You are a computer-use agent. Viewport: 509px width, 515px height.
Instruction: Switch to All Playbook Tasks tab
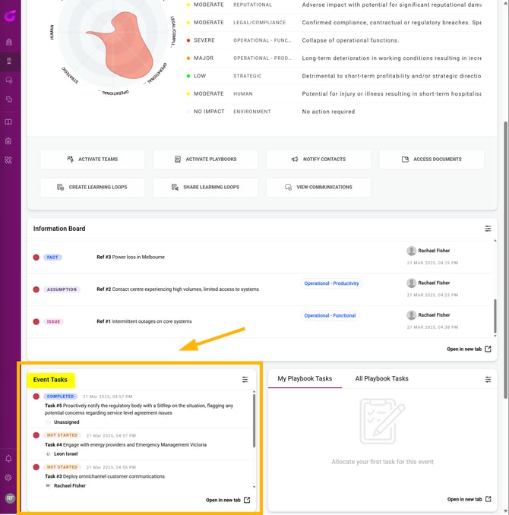[x=381, y=378]
